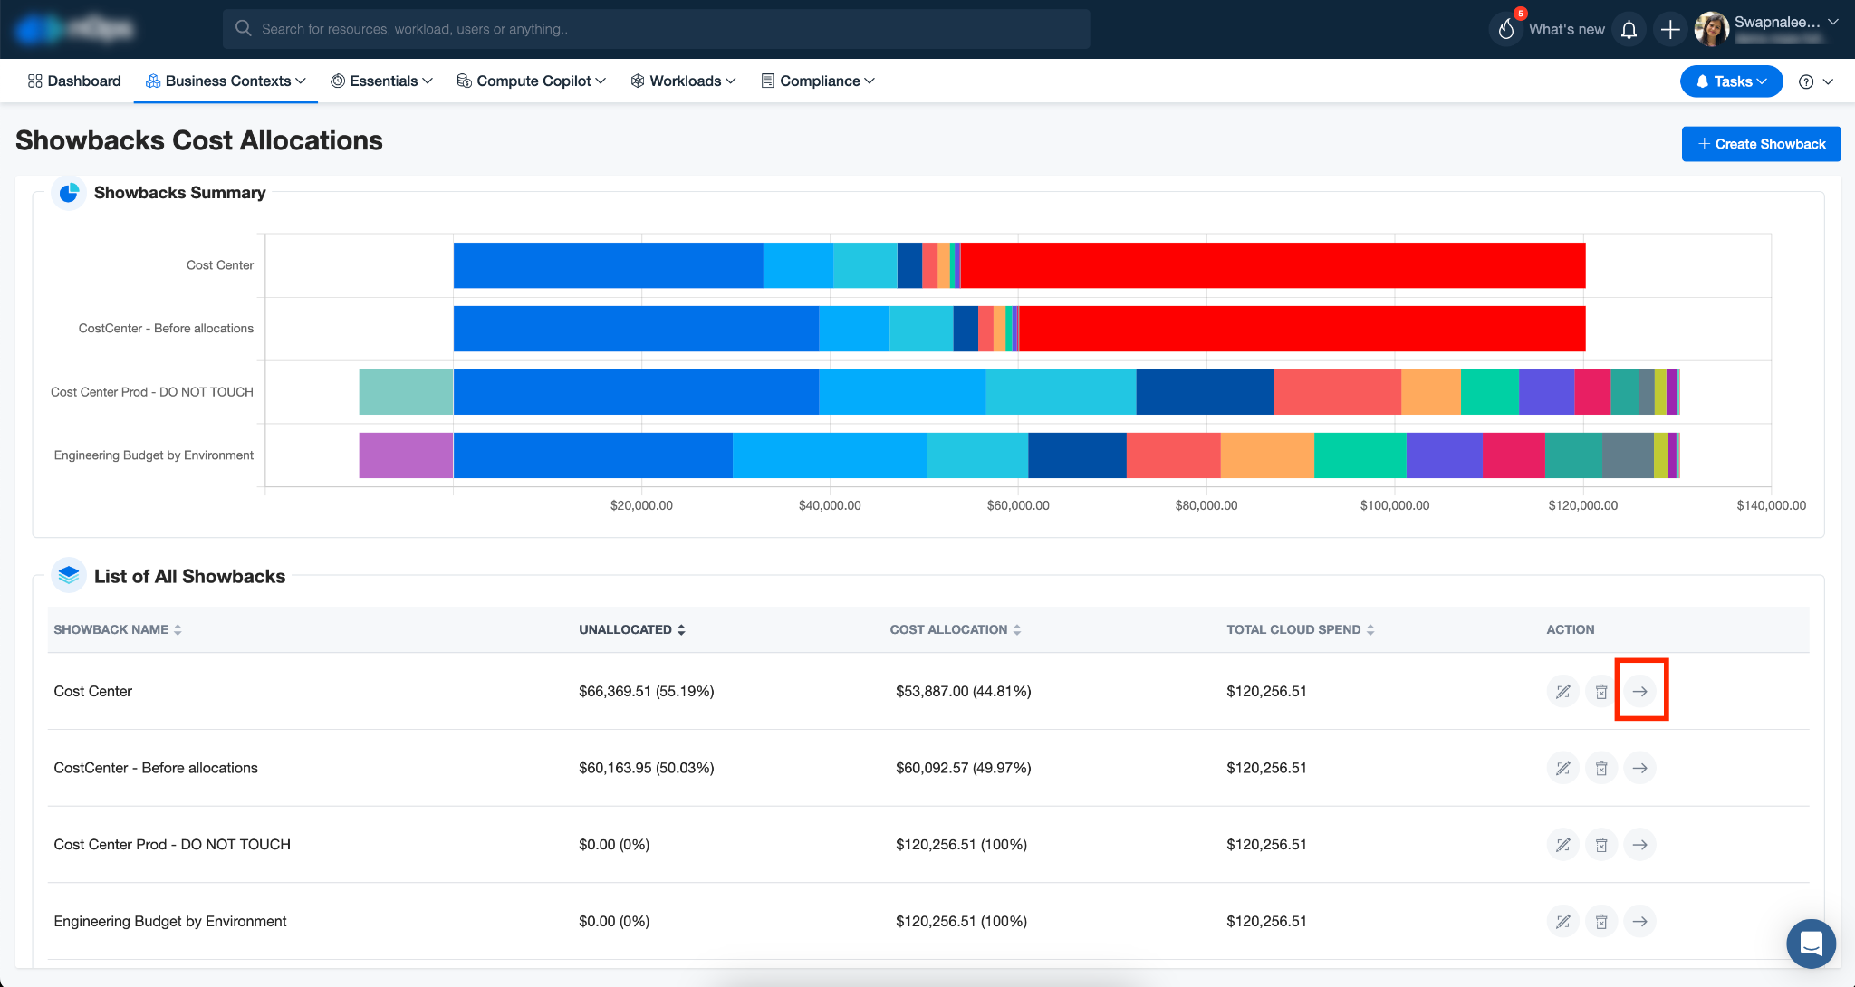This screenshot has height=987, width=1855.
Task: Edit the CostCenter - Before allocations showback
Action: pyautogui.click(x=1562, y=768)
